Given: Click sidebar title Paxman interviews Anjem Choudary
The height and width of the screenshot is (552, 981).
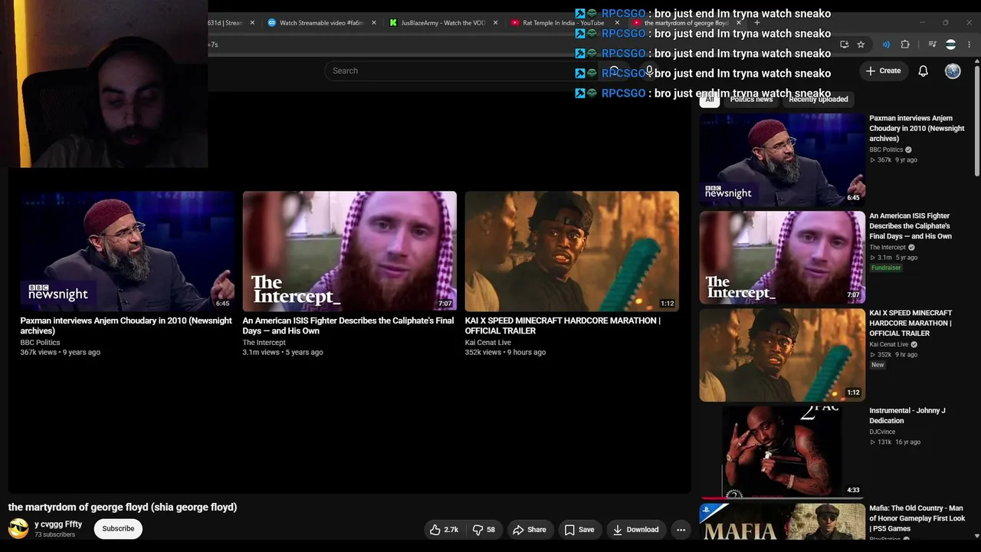Looking at the screenshot, I should 917,129.
